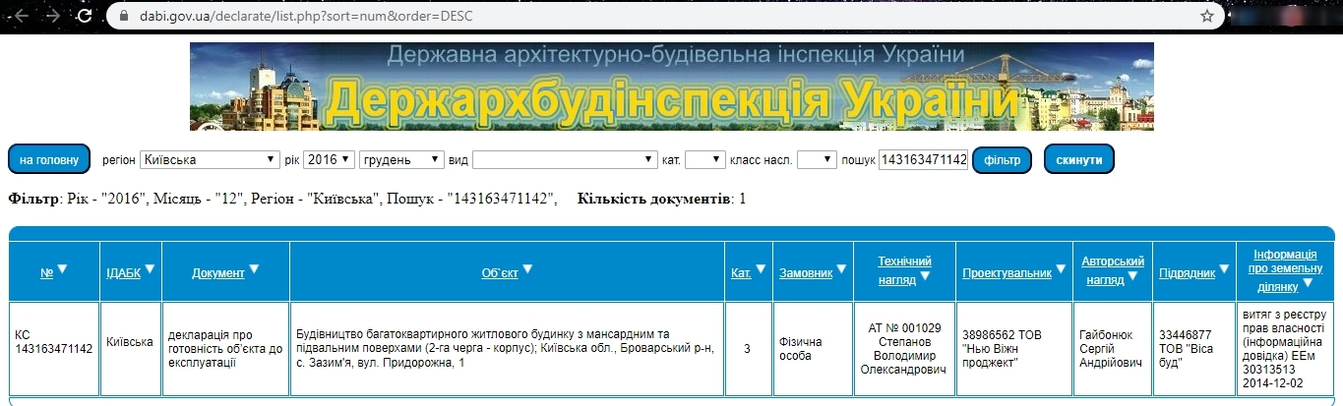This screenshot has height=406, width=1343.
Task: Click sort arrow next to 'Підрядник' header
Action: (1226, 269)
